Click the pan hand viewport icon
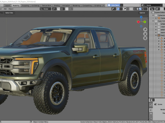Viewport: 165px width, 123px height. [x=145, y=34]
